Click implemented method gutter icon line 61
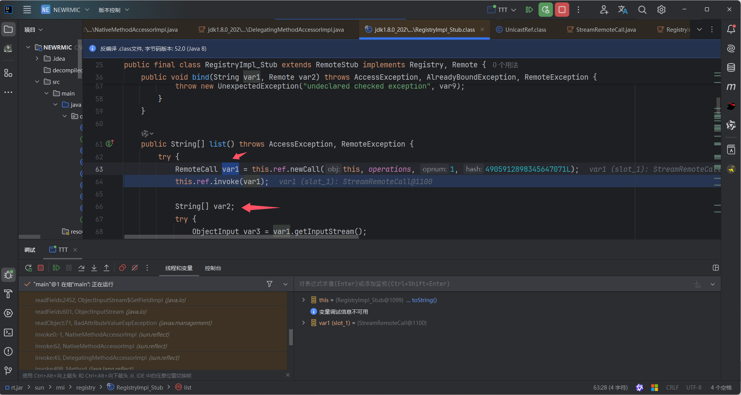This screenshot has width=741, height=395. [x=110, y=144]
